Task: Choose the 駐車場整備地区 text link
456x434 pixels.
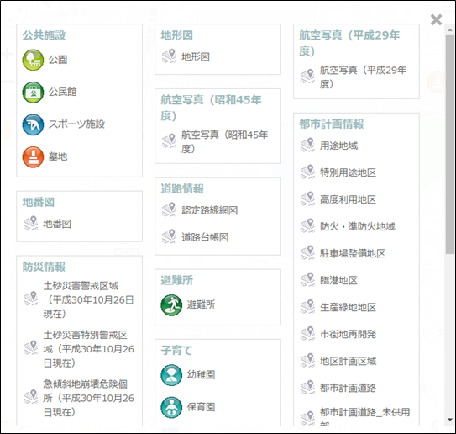Action: coord(353,253)
